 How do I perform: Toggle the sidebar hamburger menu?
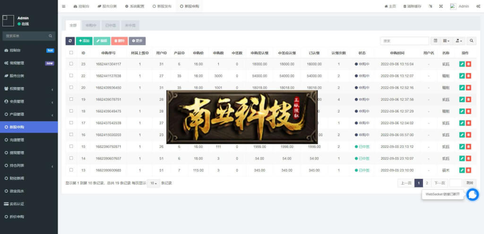pos(64,6)
